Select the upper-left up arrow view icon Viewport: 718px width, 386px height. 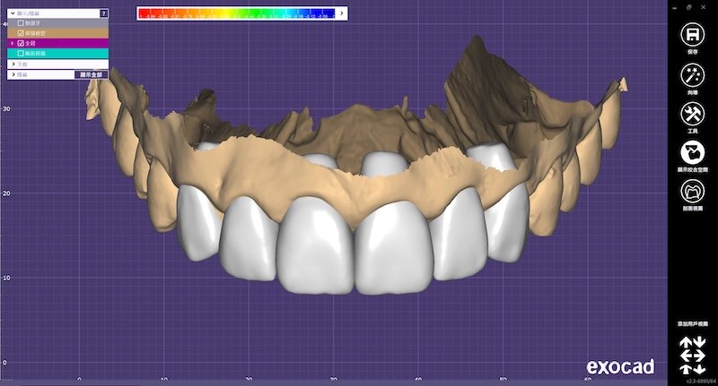(x=686, y=342)
